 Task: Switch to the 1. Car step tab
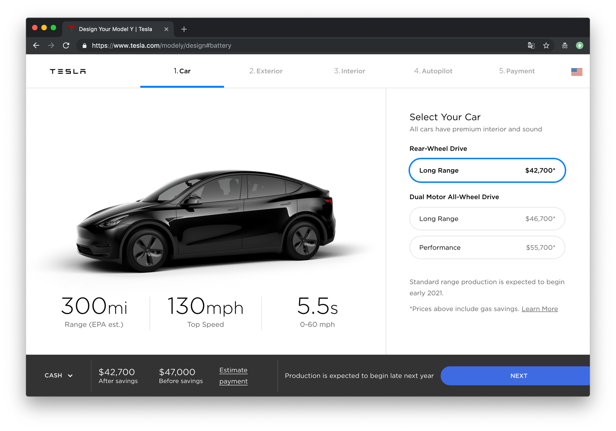tap(182, 71)
